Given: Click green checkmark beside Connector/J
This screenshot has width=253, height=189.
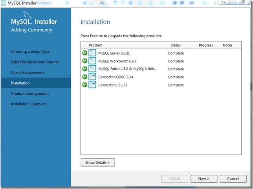Looking at the screenshot, I should click(84, 84).
